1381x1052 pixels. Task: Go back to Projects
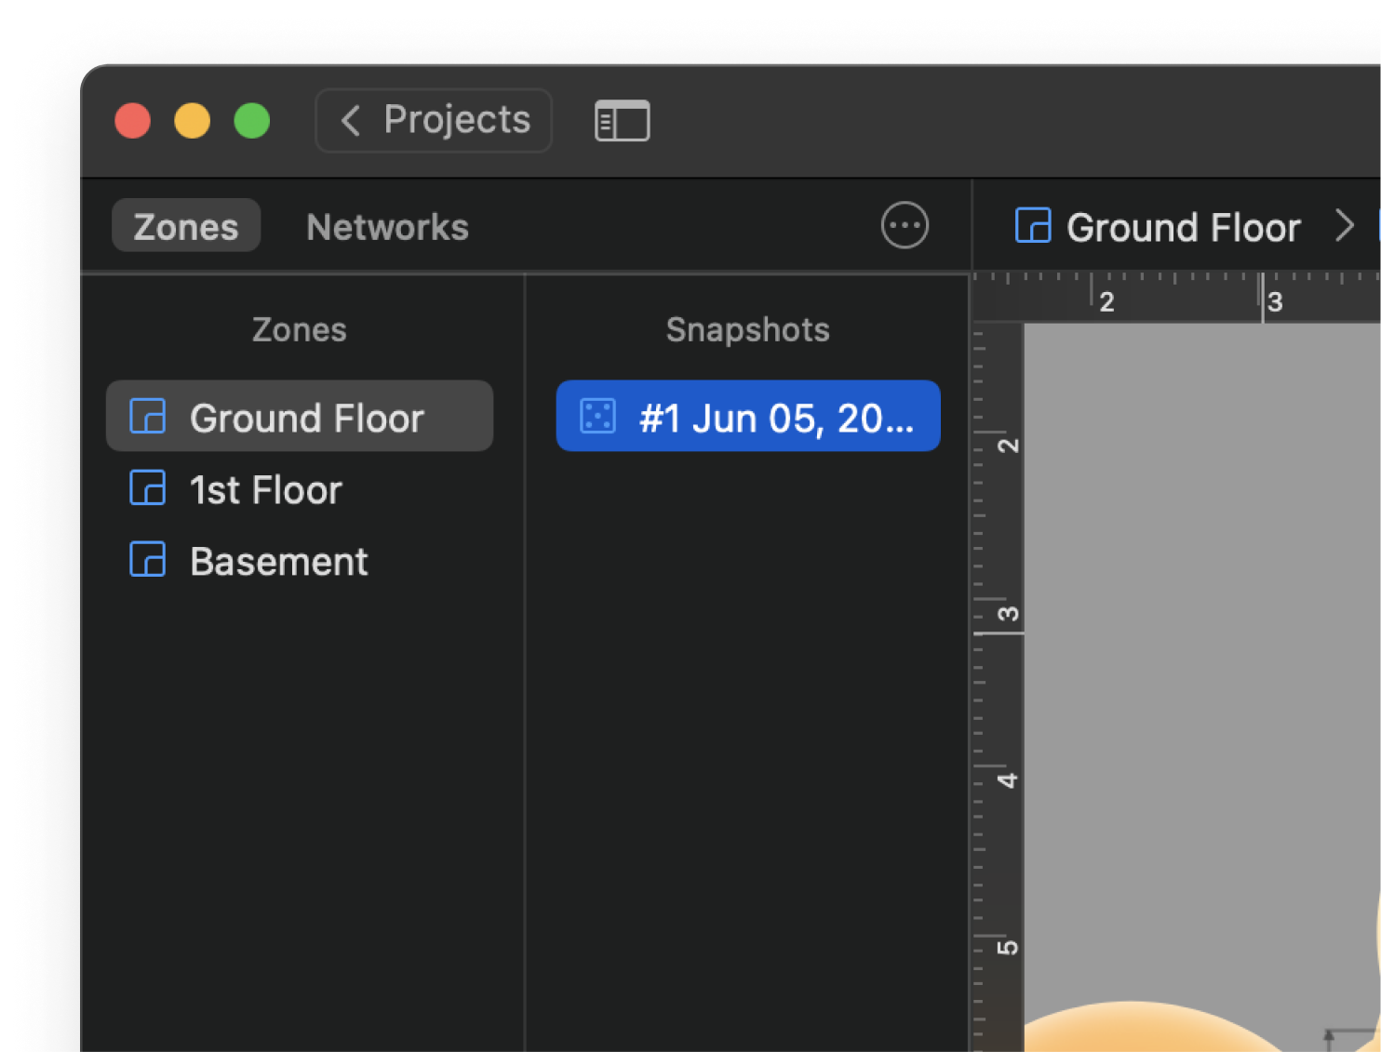pyautogui.click(x=434, y=120)
